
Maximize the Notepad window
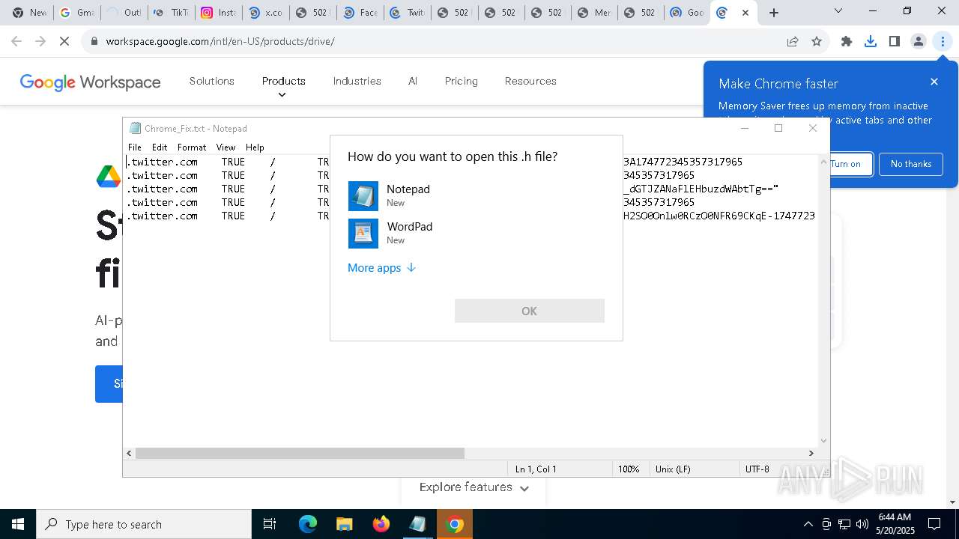[x=778, y=128]
